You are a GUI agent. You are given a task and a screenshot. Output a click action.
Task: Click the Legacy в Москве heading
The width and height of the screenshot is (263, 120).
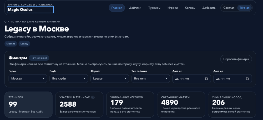point(37,29)
